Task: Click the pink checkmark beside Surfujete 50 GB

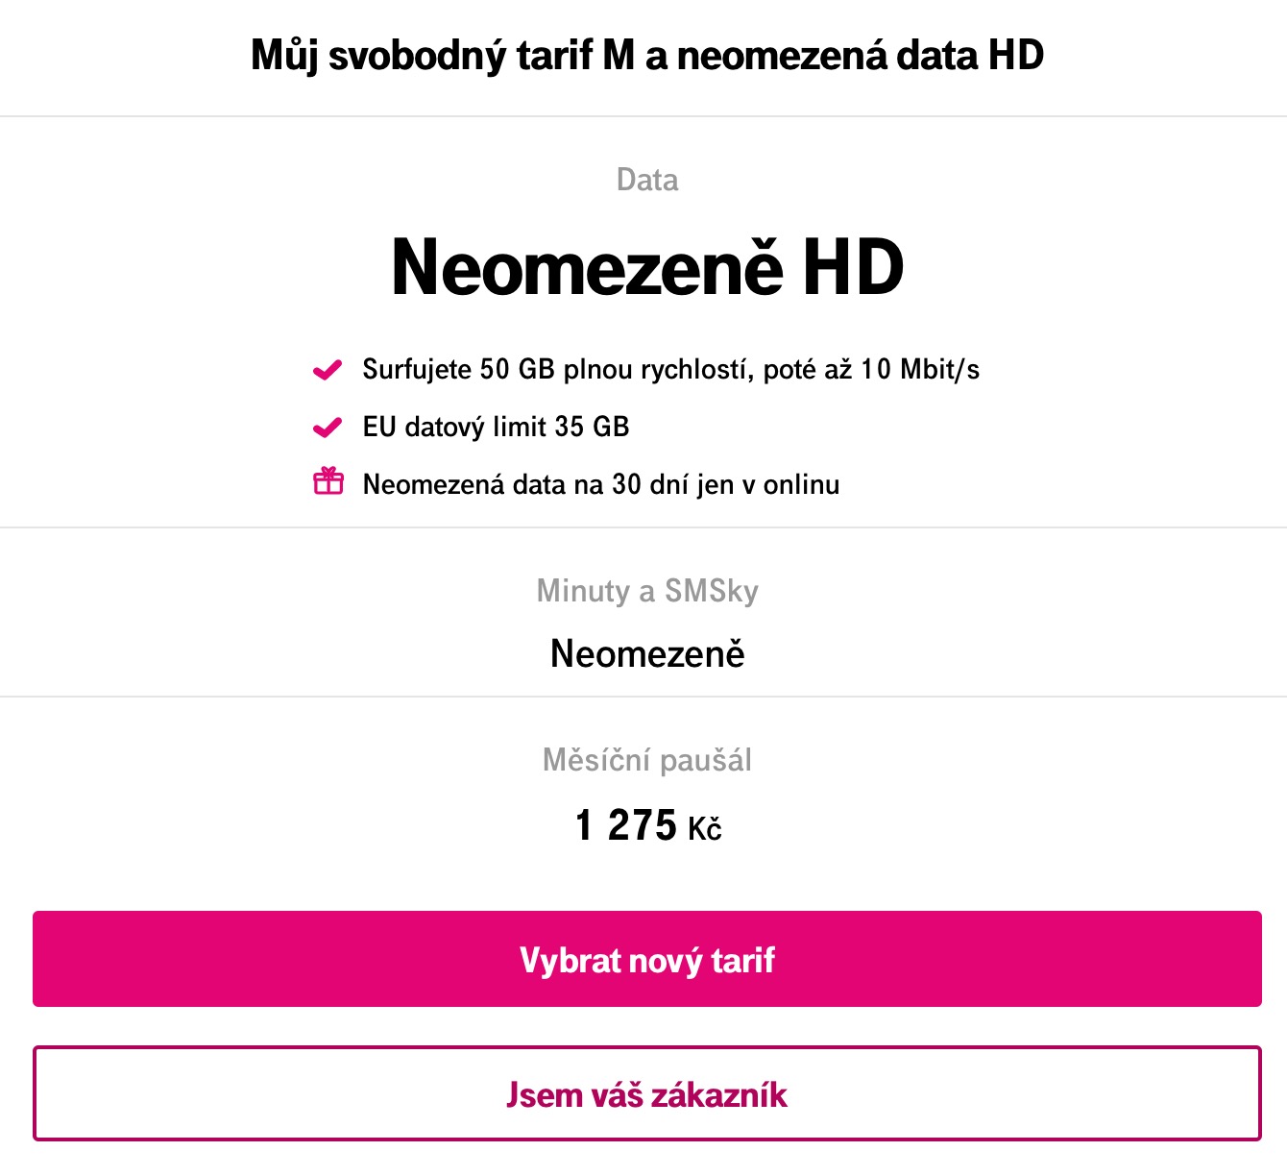Action: click(x=328, y=370)
